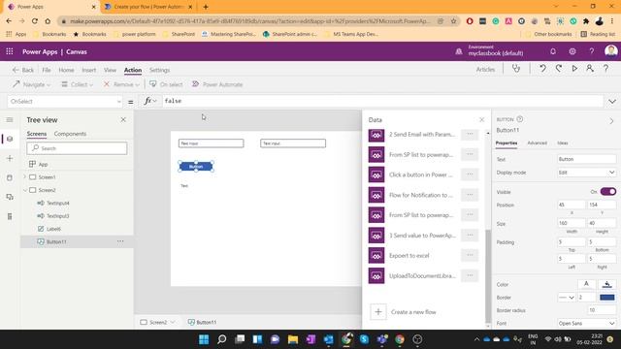This screenshot has width=621, height=349.
Task: Click Create a new flow
Action: 413,312
